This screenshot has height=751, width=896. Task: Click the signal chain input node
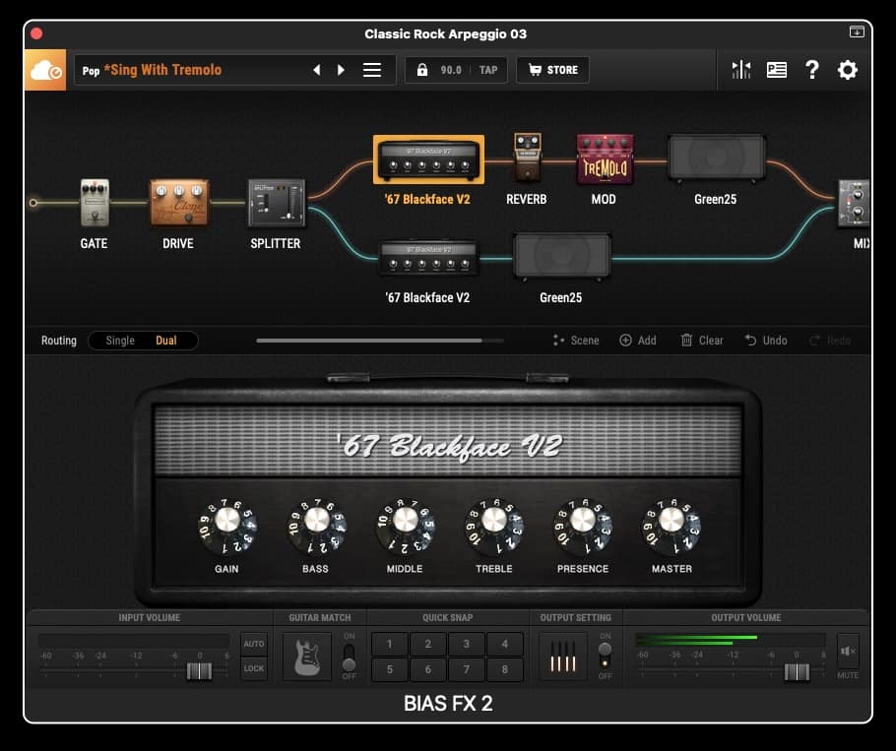pyautogui.click(x=33, y=203)
